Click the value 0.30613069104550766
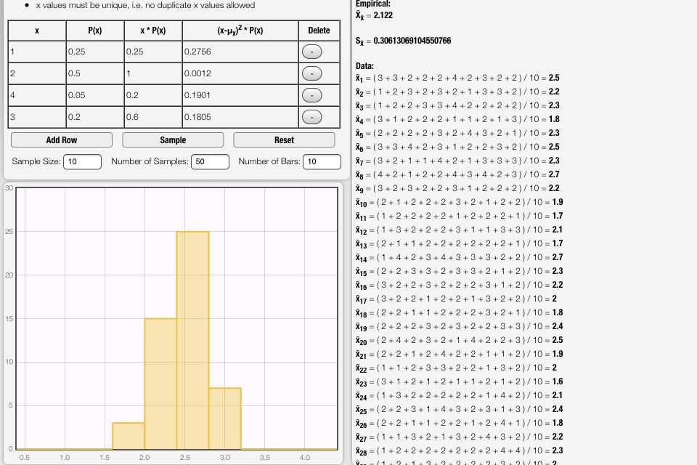697x465 pixels. click(412, 41)
